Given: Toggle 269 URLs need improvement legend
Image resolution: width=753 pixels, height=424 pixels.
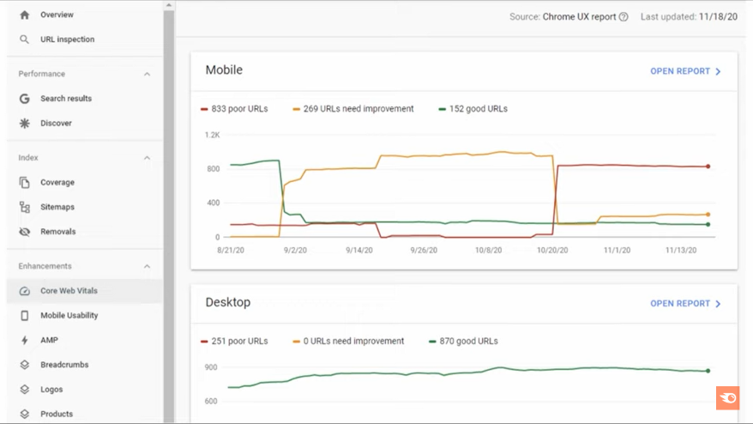Looking at the screenshot, I should pos(352,109).
